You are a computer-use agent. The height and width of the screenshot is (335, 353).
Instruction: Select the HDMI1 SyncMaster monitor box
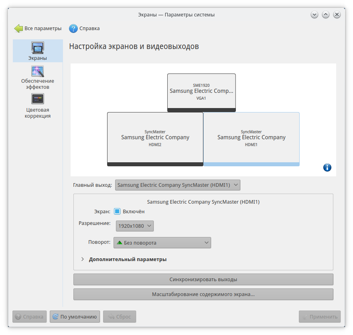[x=252, y=139]
